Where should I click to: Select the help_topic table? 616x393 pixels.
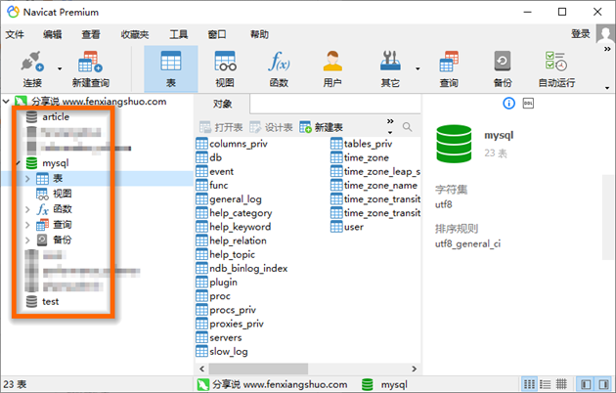click(x=226, y=254)
